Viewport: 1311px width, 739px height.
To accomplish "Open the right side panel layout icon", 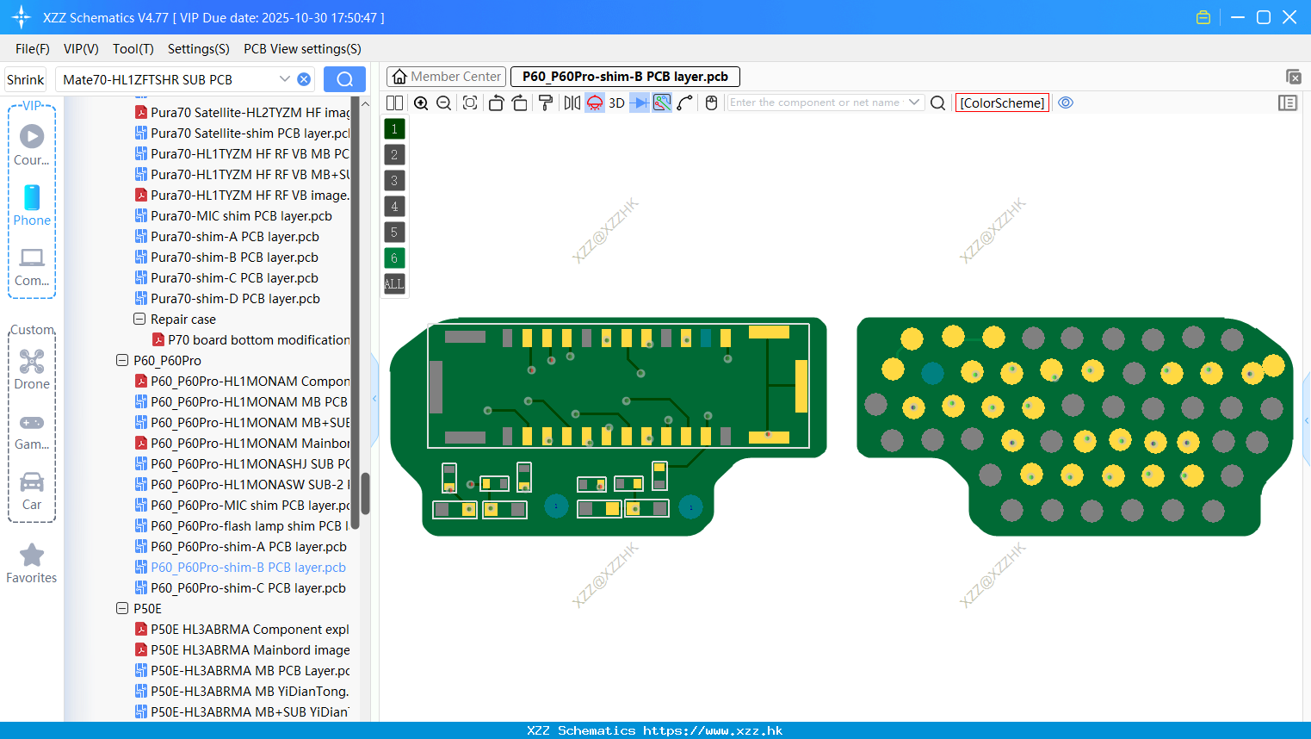I will [x=1288, y=102].
